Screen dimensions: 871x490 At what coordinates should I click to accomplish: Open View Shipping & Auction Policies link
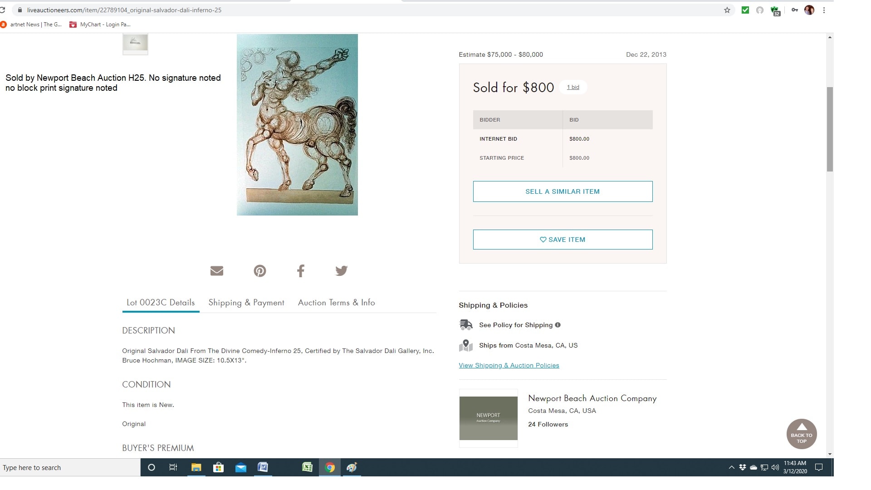pyautogui.click(x=509, y=365)
